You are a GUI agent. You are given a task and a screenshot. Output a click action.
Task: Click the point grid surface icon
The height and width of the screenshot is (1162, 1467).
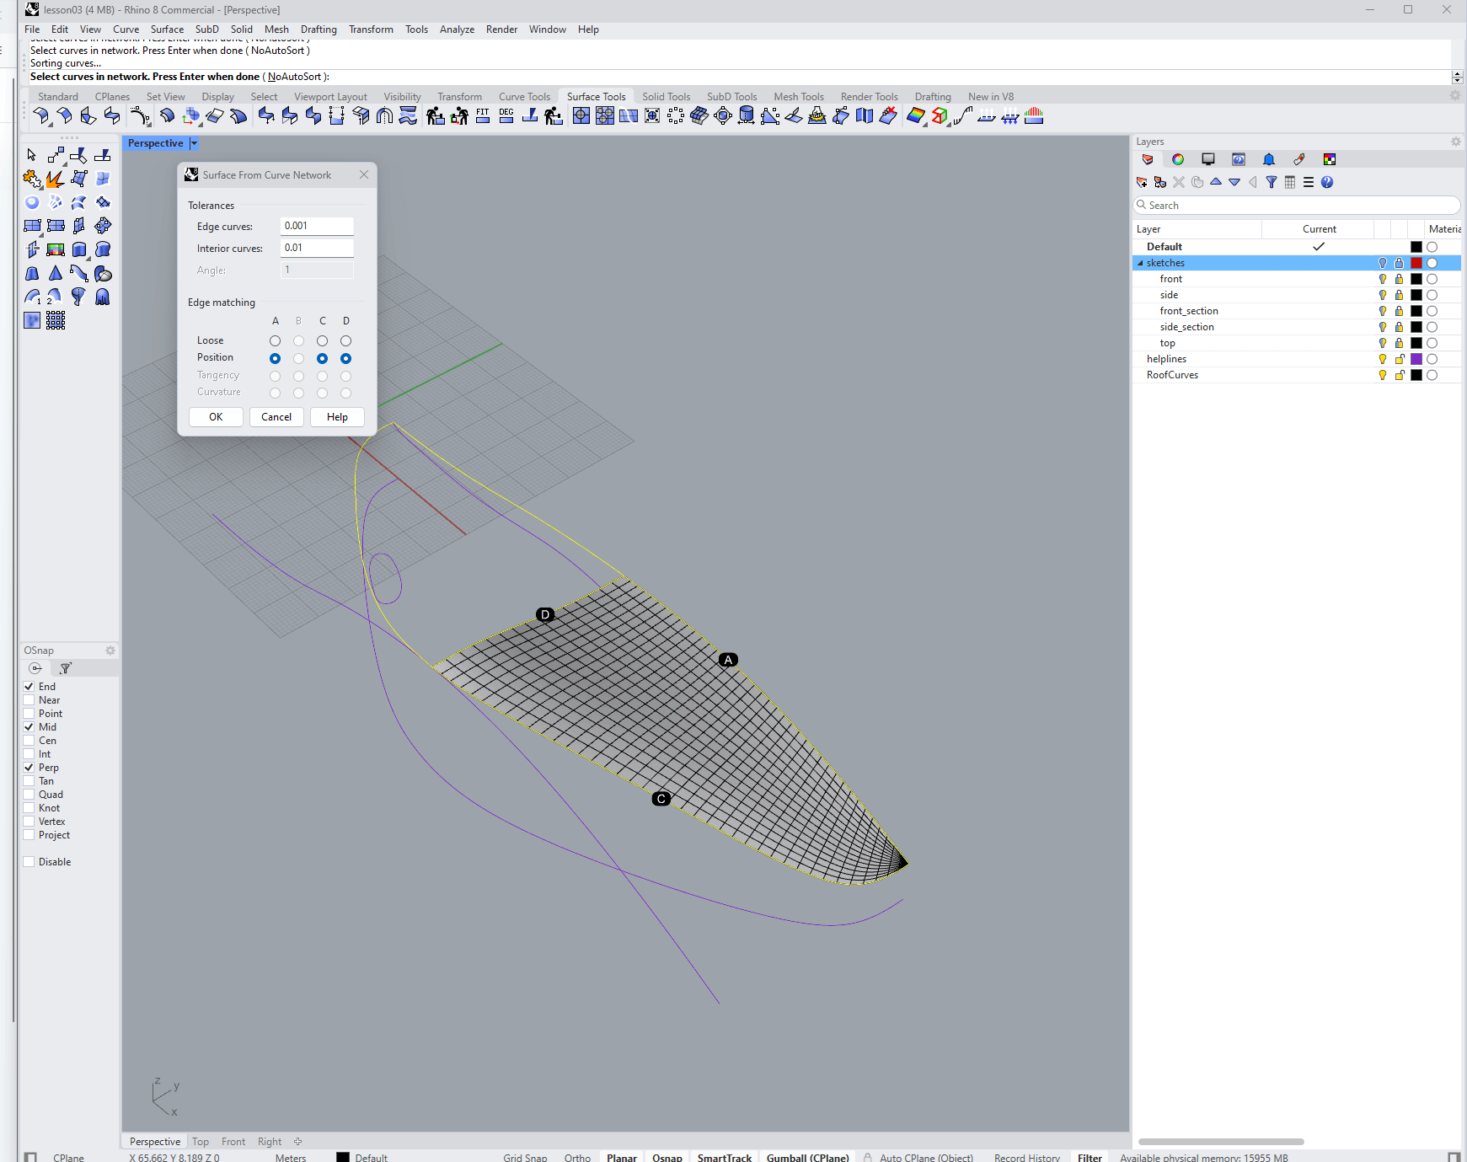[x=55, y=320]
